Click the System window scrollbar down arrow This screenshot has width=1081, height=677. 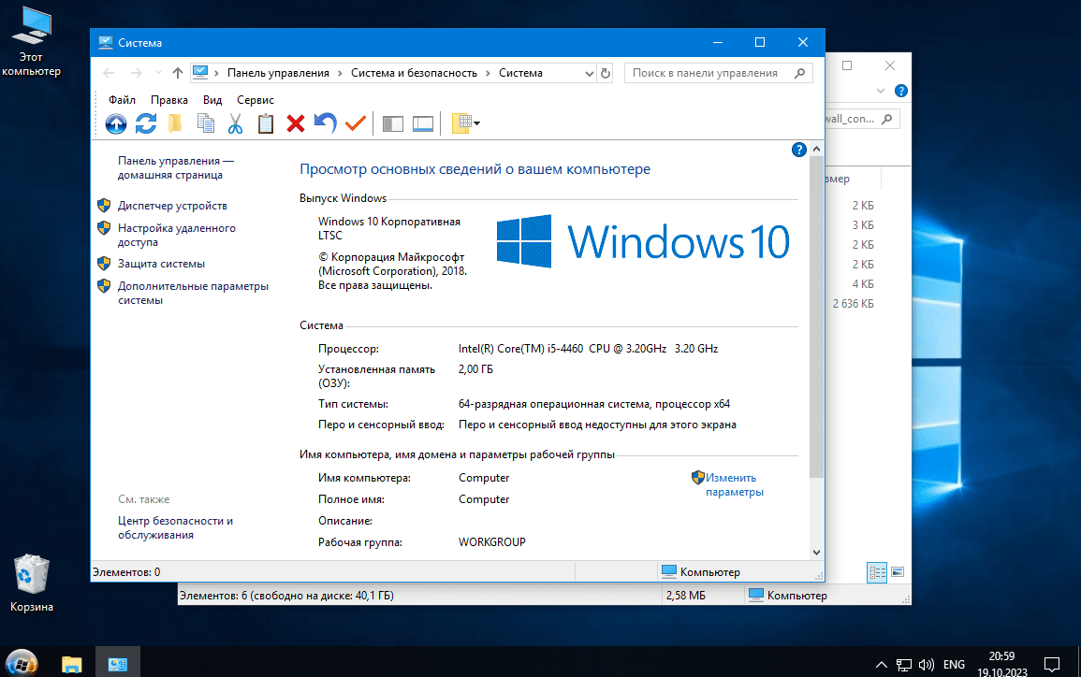point(816,553)
